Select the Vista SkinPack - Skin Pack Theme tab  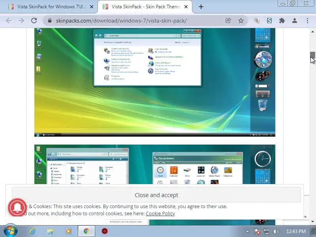[x=145, y=7]
